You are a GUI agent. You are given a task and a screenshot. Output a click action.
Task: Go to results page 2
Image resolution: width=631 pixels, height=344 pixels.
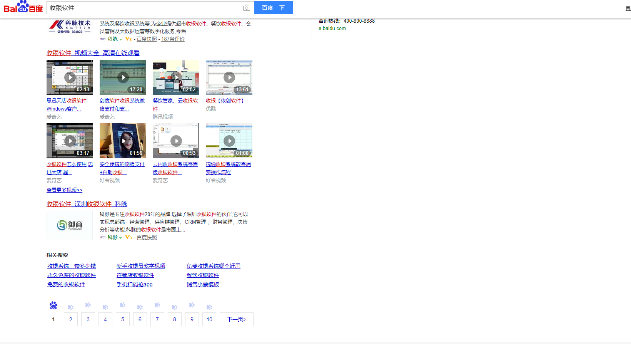pos(71,319)
